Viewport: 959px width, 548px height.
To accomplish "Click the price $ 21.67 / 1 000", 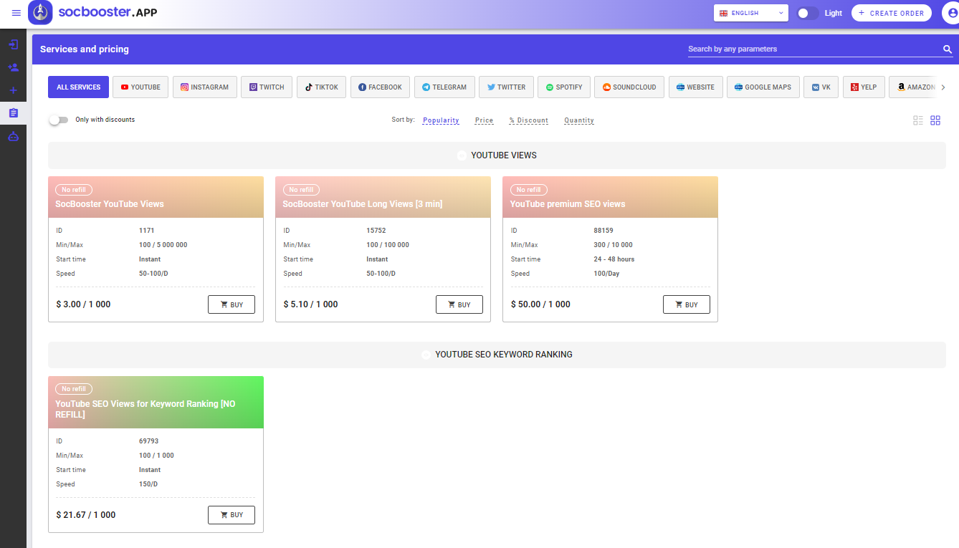I will (x=86, y=515).
